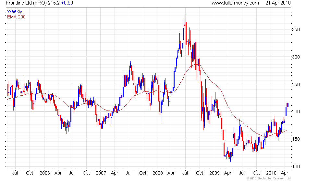
Task: Click the EMA 200 legend label
Action: (16, 17)
